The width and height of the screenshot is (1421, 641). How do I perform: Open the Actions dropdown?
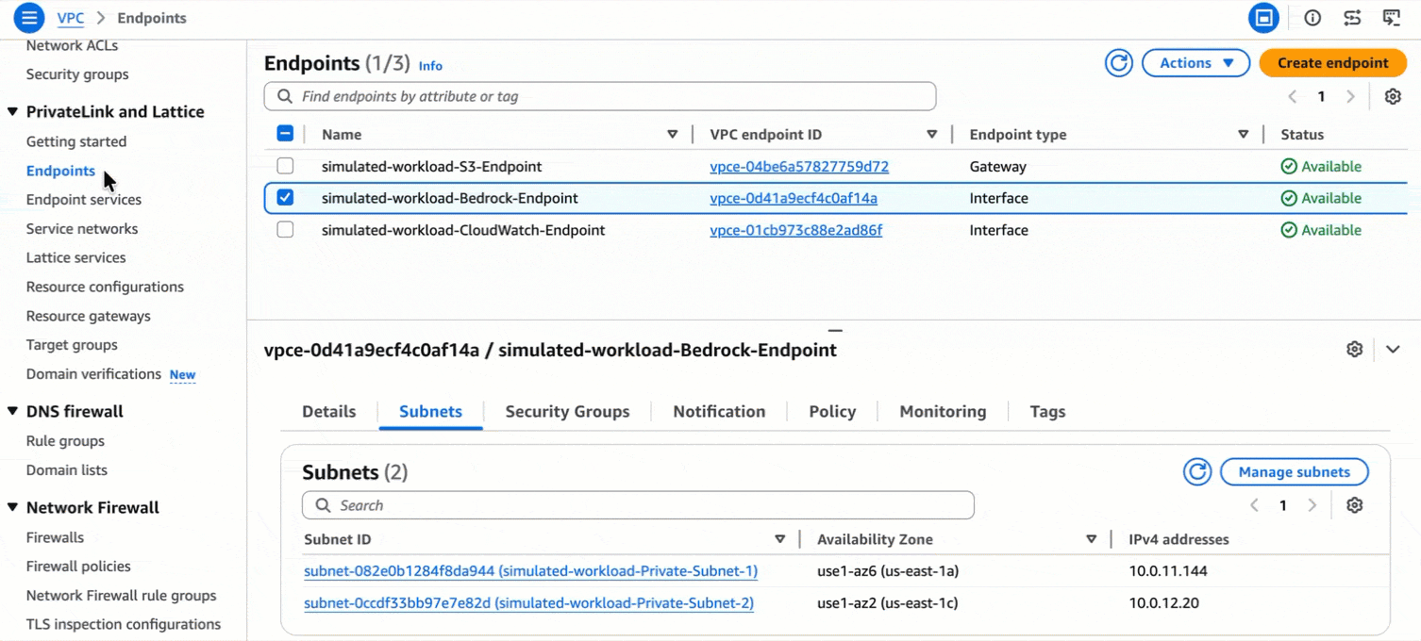point(1195,63)
